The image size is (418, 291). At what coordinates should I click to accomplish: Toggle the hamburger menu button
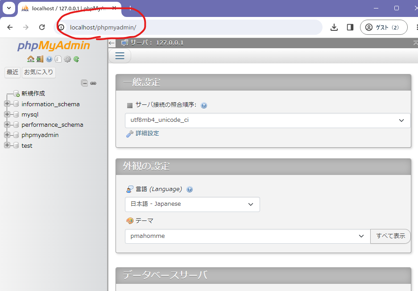tap(120, 56)
